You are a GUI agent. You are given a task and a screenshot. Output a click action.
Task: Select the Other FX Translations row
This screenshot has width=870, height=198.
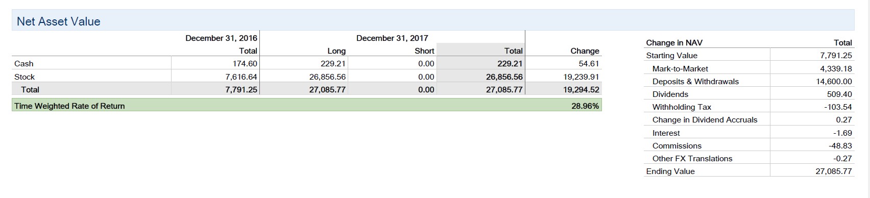(750, 158)
